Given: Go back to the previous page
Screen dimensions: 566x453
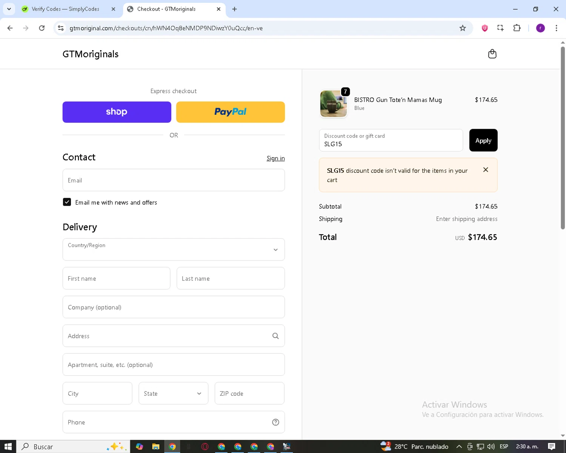Looking at the screenshot, I should [x=10, y=28].
